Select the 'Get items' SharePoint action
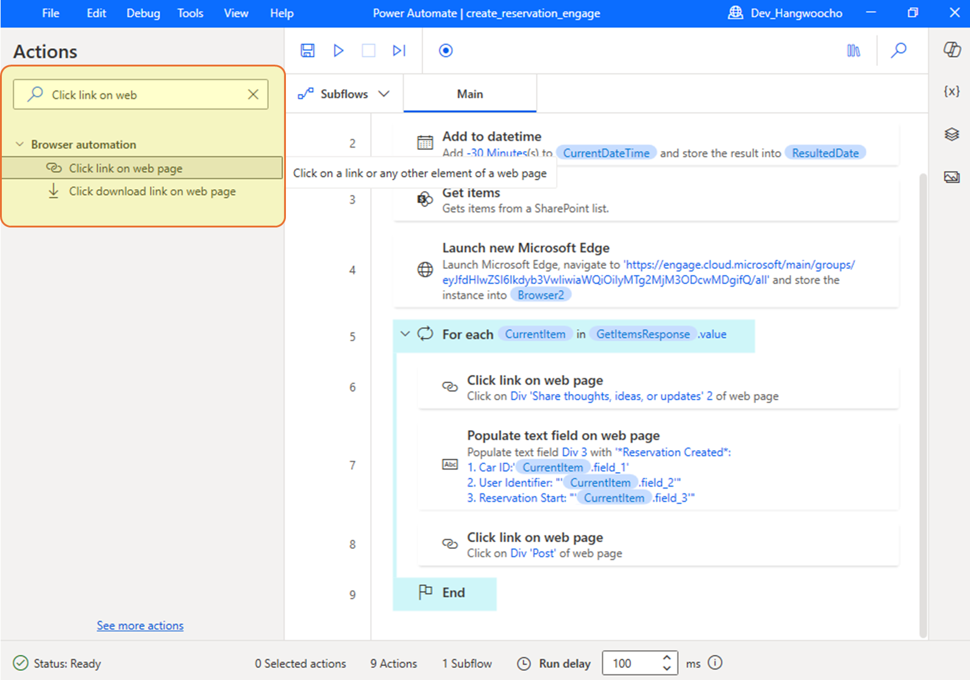This screenshot has height=680, width=970. pos(646,200)
